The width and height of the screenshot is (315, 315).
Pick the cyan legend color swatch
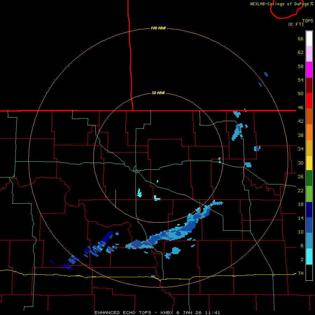(309, 257)
